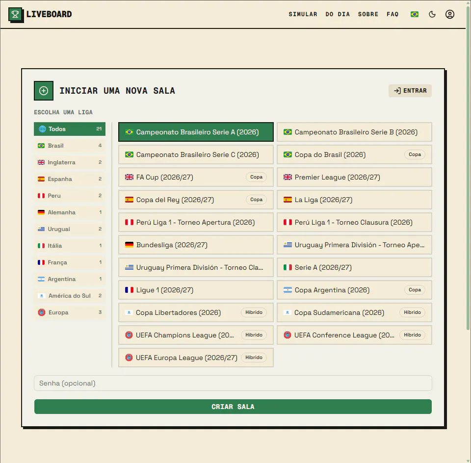Screen dimensions: 471x463
Task: Select Perú Liga 1 Torneo Apertura
Action: [x=196, y=222]
